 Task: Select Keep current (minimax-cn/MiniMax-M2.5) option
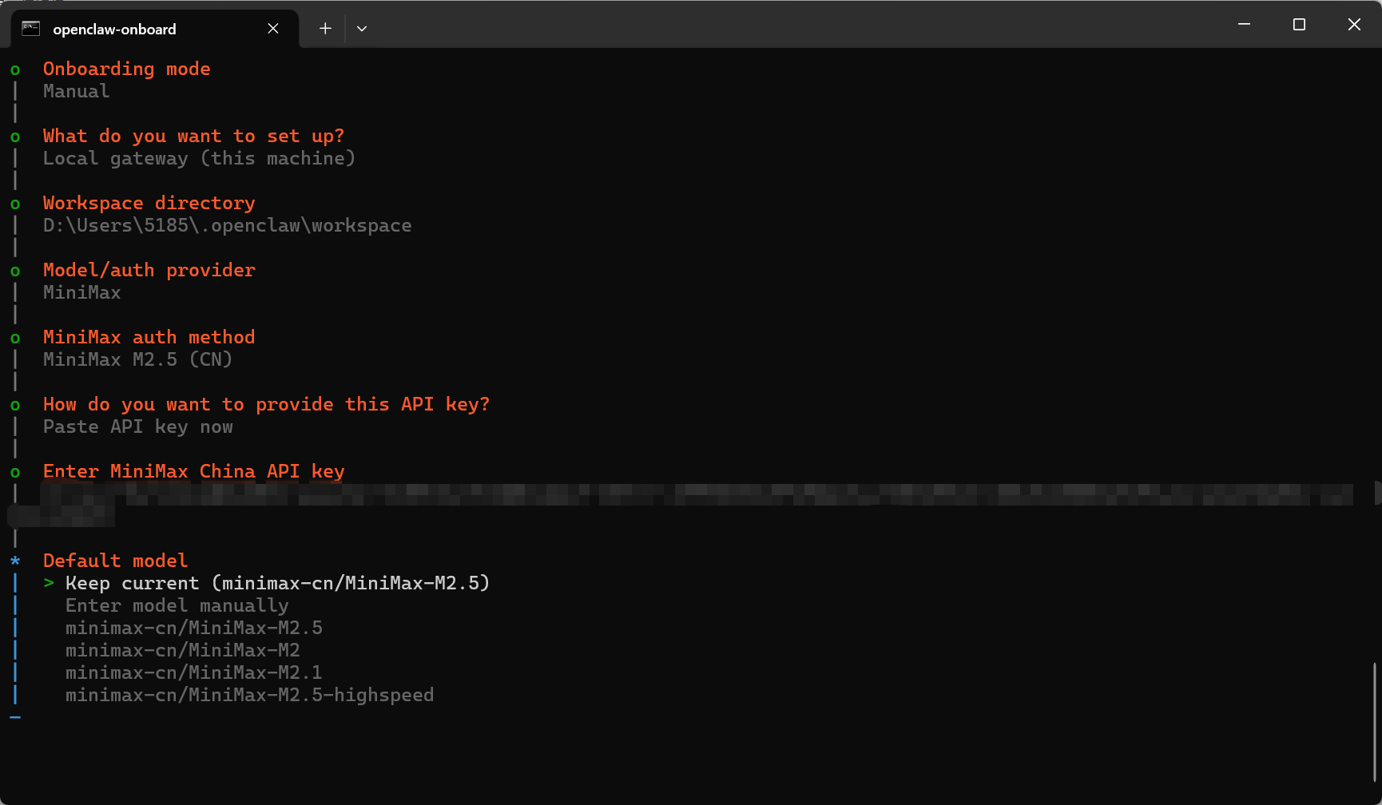click(277, 583)
